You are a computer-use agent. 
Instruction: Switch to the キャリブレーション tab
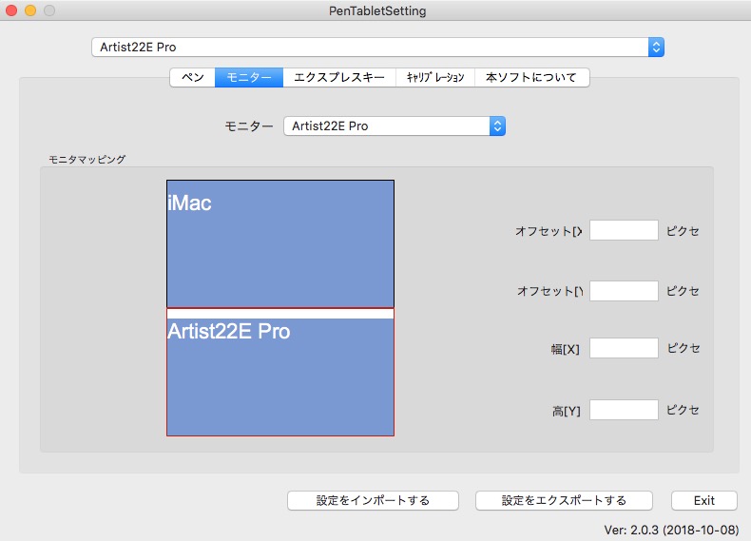(x=434, y=77)
